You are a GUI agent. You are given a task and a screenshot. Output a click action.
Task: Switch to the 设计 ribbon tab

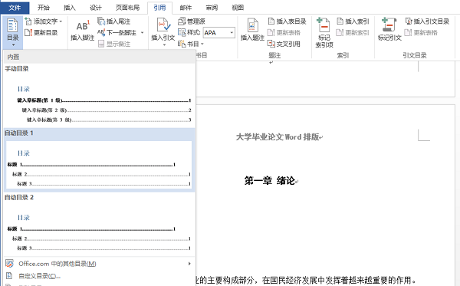tap(95, 8)
